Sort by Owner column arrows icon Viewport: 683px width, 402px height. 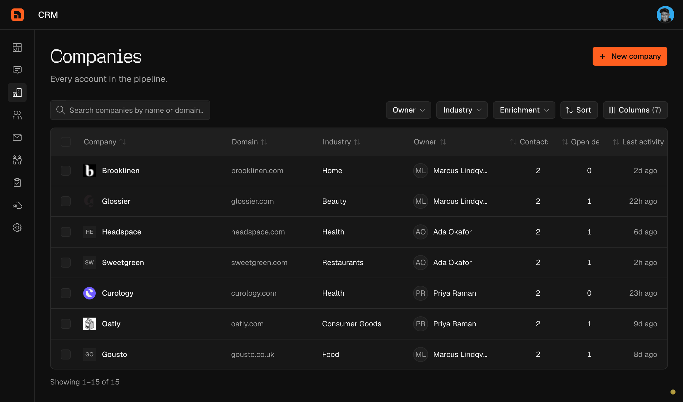(x=443, y=142)
